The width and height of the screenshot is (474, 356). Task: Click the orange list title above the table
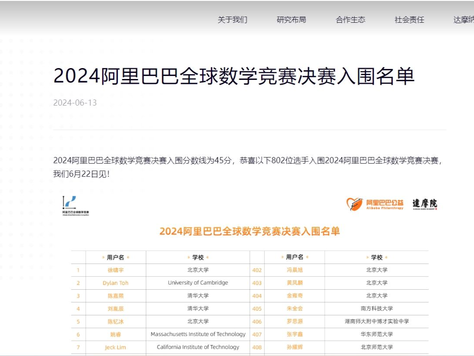(x=250, y=231)
